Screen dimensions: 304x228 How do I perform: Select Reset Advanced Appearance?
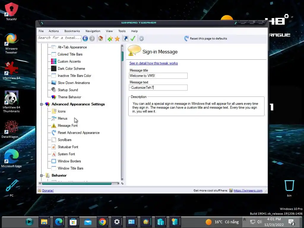point(78,133)
